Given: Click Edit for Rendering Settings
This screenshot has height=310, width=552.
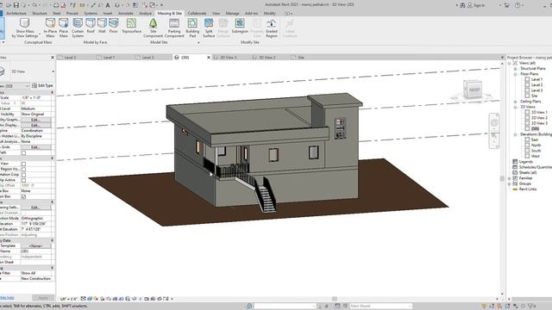Looking at the screenshot, I should [35, 208].
